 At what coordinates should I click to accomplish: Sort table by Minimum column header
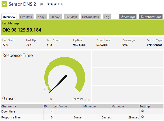click(89, 106)
